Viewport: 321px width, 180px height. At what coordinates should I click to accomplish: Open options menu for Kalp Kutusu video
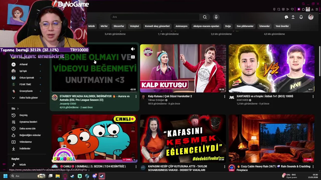224,96
